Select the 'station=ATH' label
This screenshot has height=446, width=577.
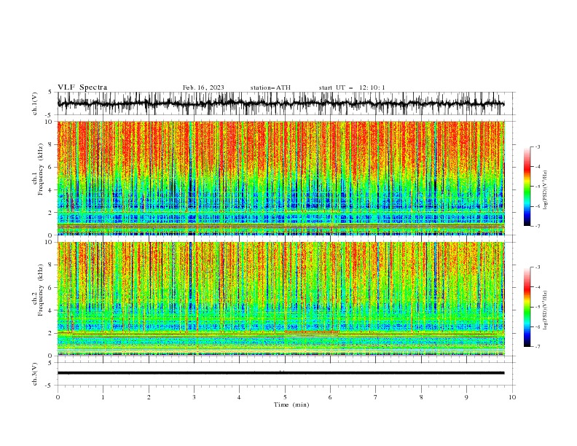click(x=270, y=87)
